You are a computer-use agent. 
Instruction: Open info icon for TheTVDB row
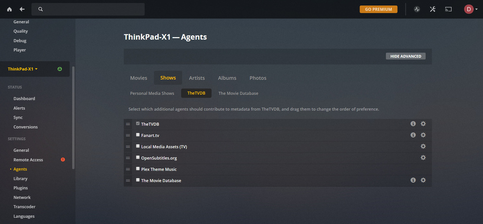point(413,124)
